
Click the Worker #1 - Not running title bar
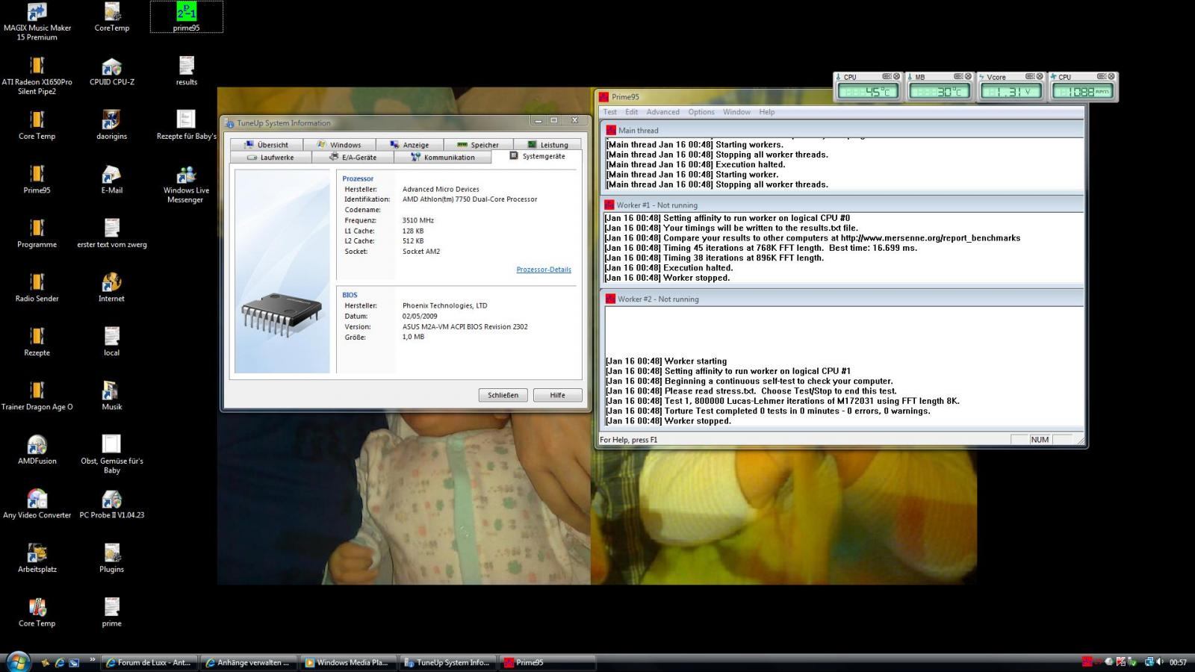click(842, 205)
